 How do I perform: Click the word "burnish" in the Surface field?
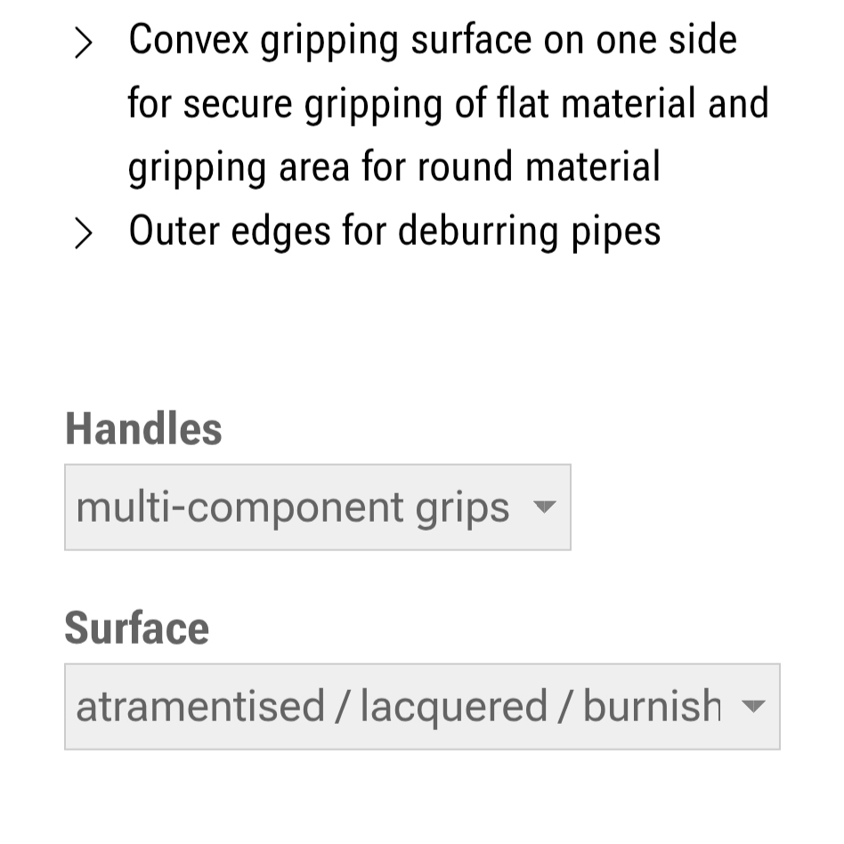pos(652,707)
